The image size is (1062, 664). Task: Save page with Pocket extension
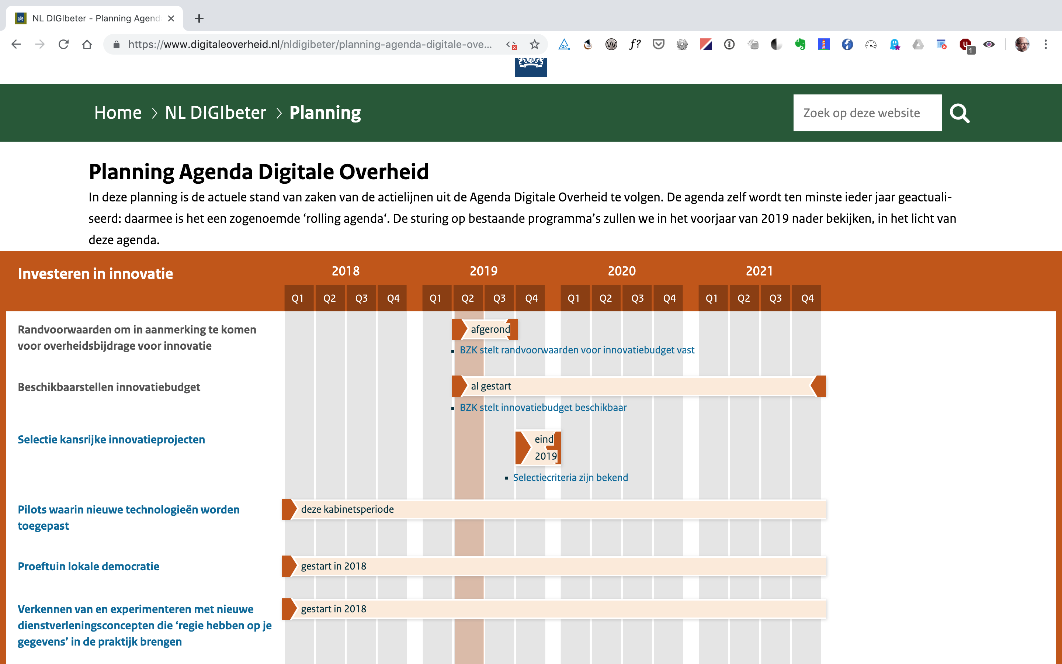coord(658,44)
